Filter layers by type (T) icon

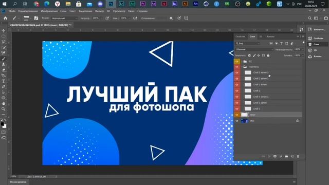281,43
